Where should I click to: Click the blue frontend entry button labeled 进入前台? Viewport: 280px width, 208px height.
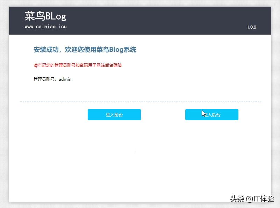coord(114,114)
